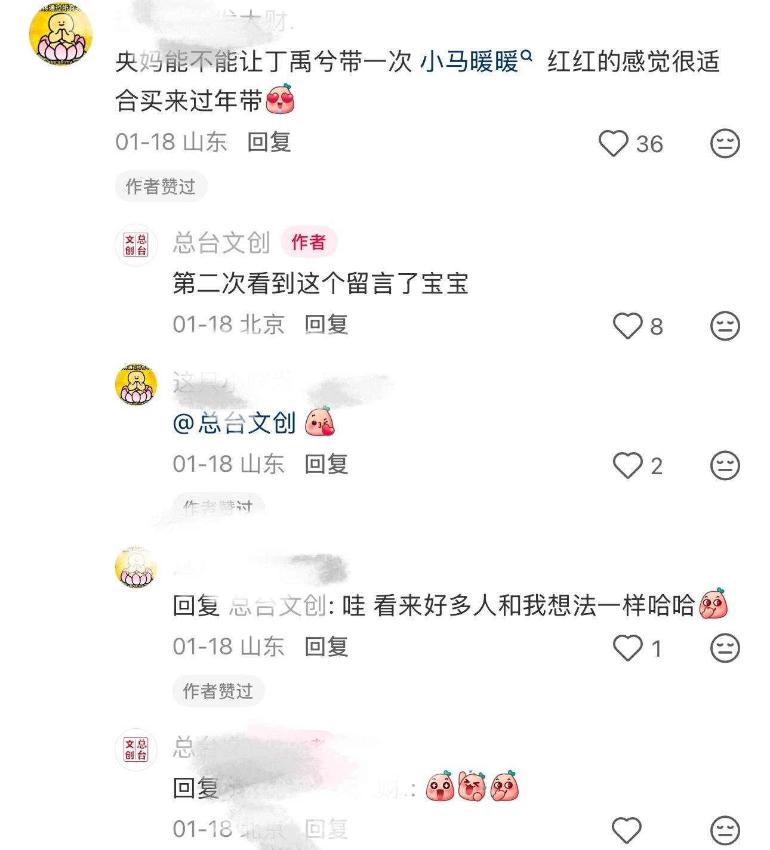
Task: Reply to the 哇 看来好多人 comment
Action: [326, 647]
